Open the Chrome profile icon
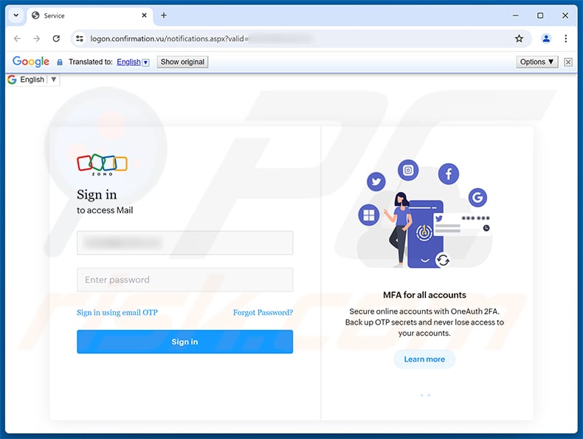The height and width of the screenshot is (439, 583). (546, 38)
